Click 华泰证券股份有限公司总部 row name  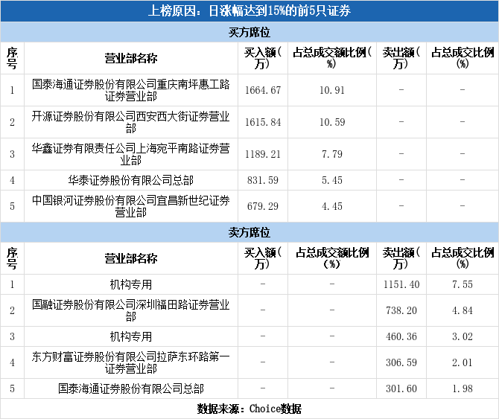point(131,180)
